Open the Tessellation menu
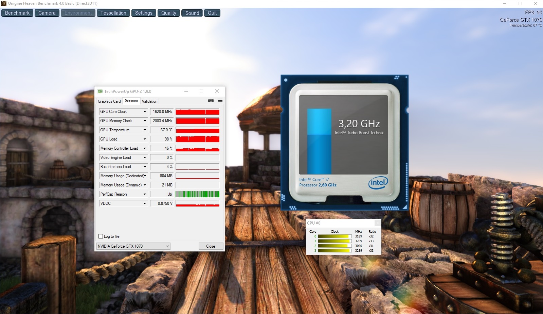Image resolution: width=543 pixels, height=314 pixels. [x=113, y=13]
